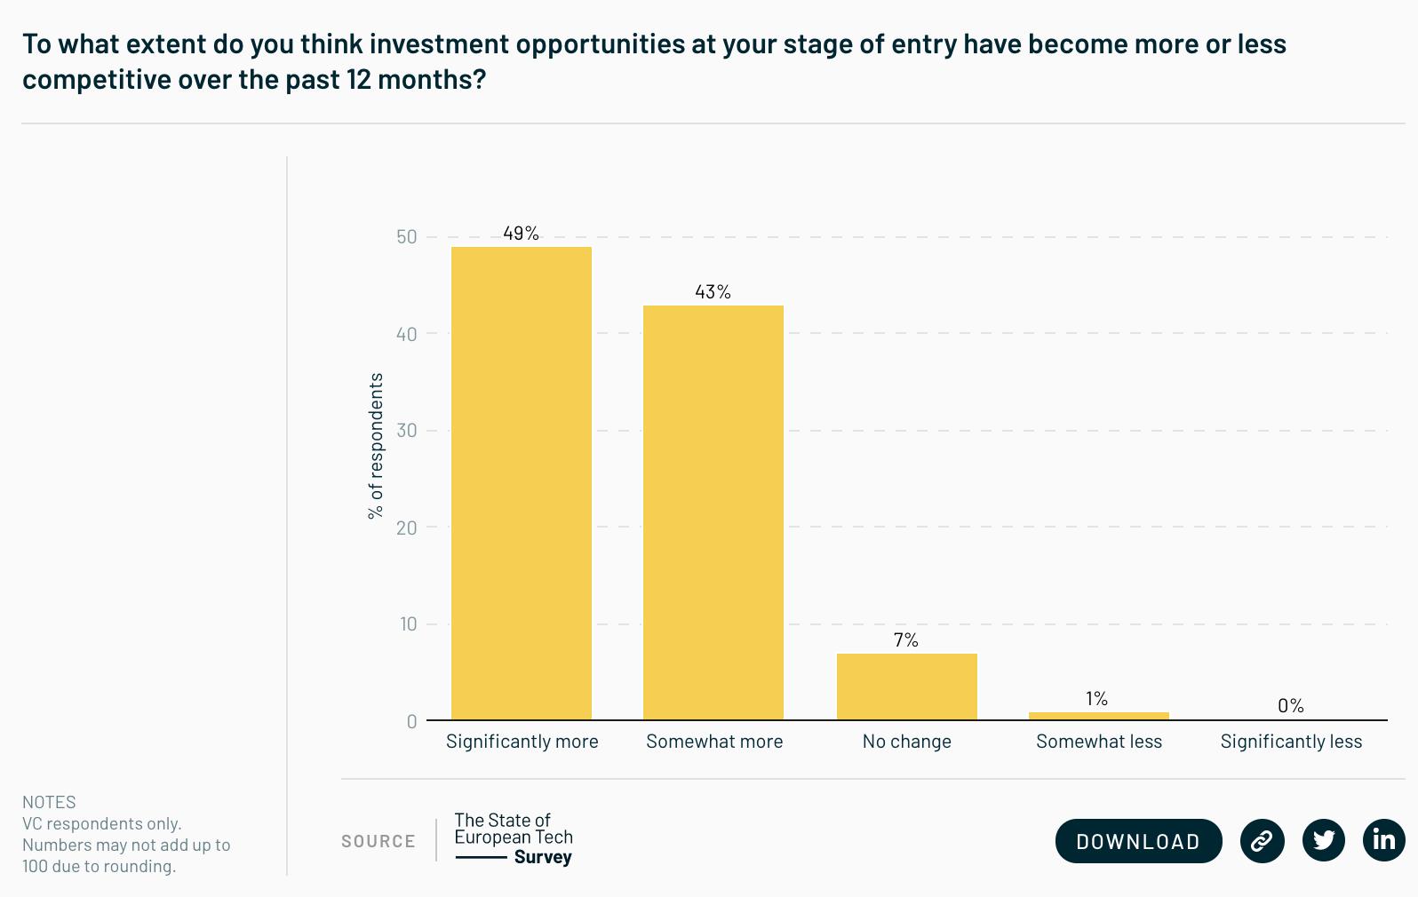Click the Somewhat less axis label
1418x897 pixels.
[x=1099, y=742]
